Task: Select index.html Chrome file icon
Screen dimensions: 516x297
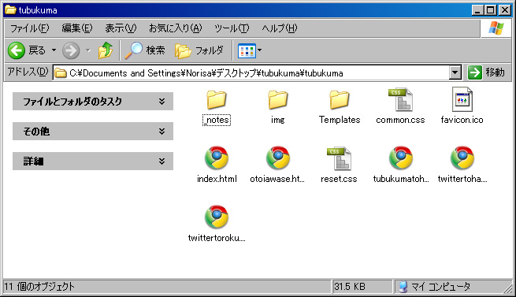Action: coord(217,158)
